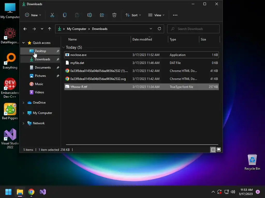Select the noclose.exe file

(x=142, y=55)
